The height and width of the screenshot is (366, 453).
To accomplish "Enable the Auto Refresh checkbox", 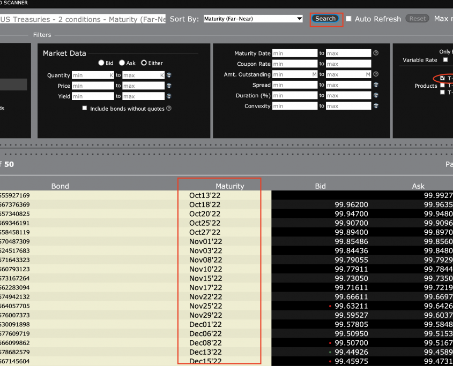I will point(349,19).
